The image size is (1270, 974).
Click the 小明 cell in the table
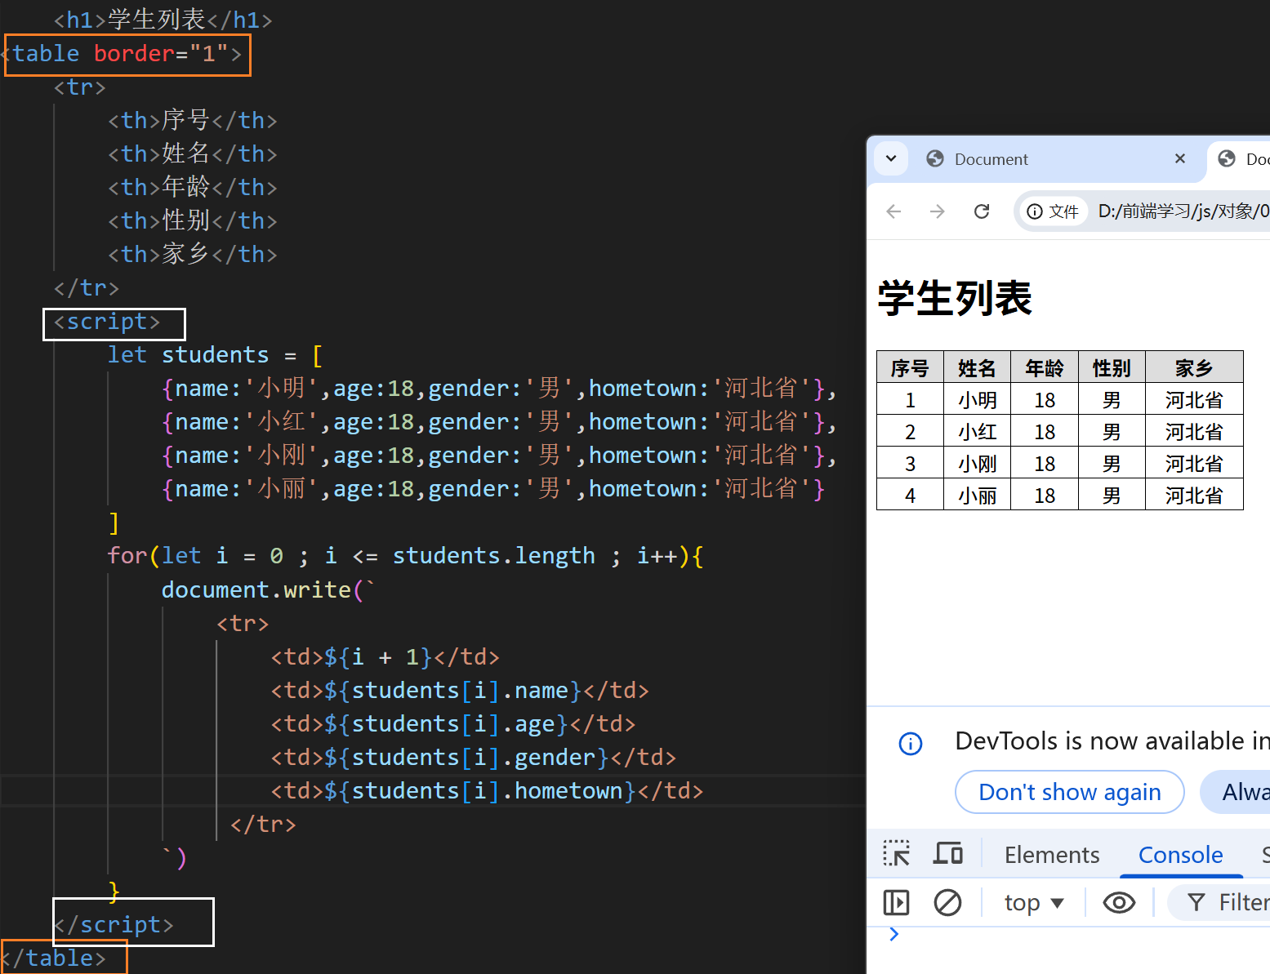pos(977,400)
